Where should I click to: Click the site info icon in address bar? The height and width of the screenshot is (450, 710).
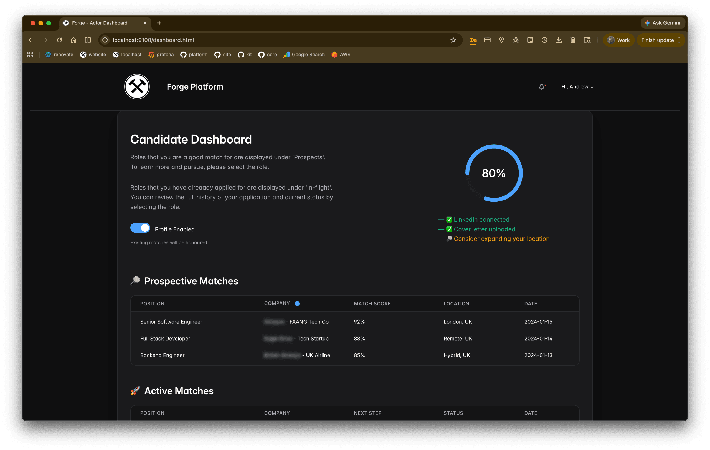coord(105,40)
